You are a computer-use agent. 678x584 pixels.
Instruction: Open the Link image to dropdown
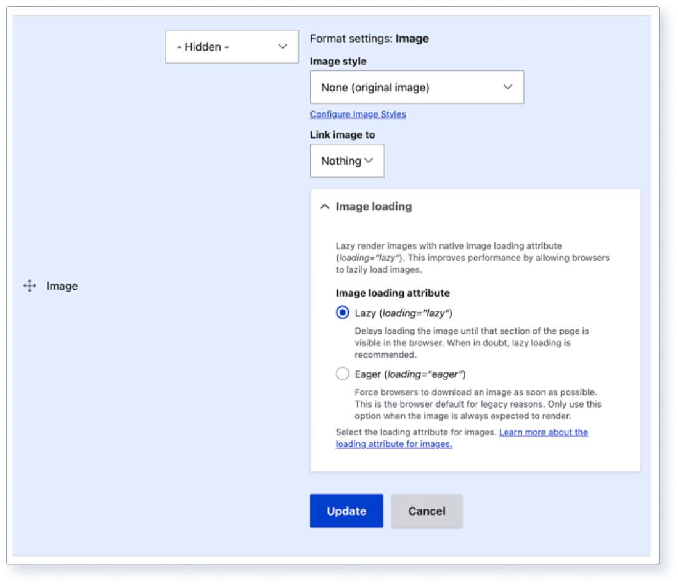click(x=347, y=161)
